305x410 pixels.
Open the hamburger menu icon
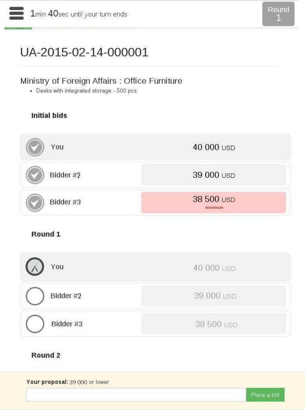pos(16,14)
